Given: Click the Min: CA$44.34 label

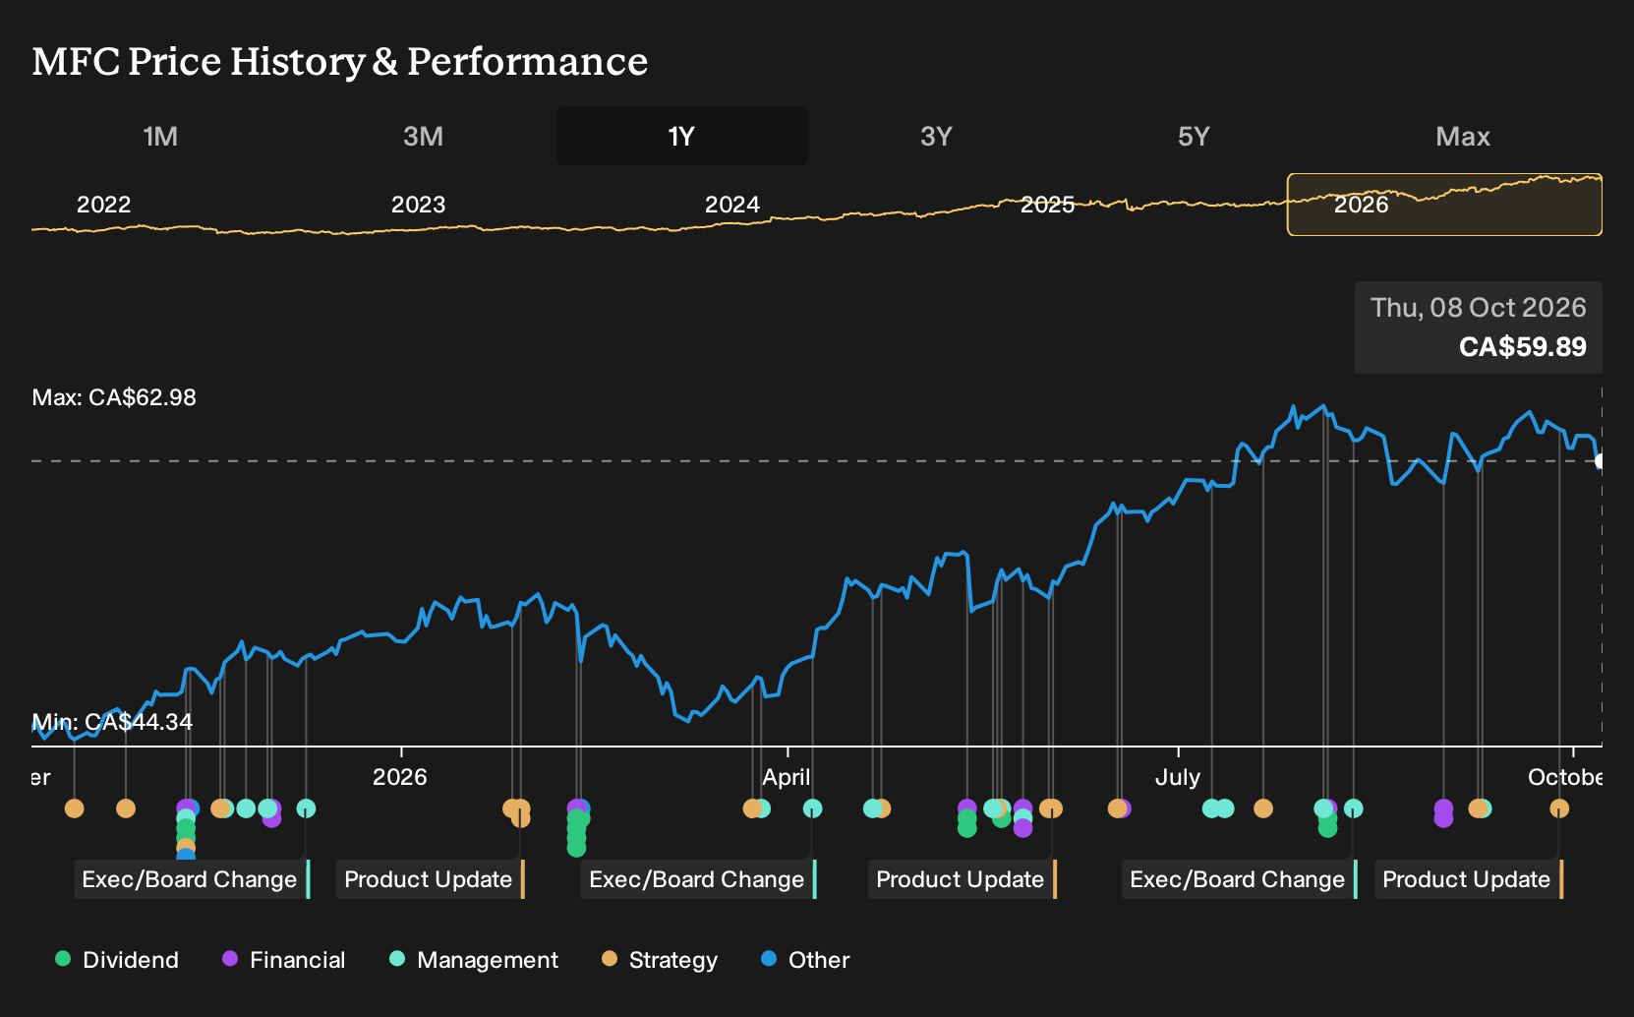Looking at the screenshot, I should pyautogui.click(x=113, y=722).
